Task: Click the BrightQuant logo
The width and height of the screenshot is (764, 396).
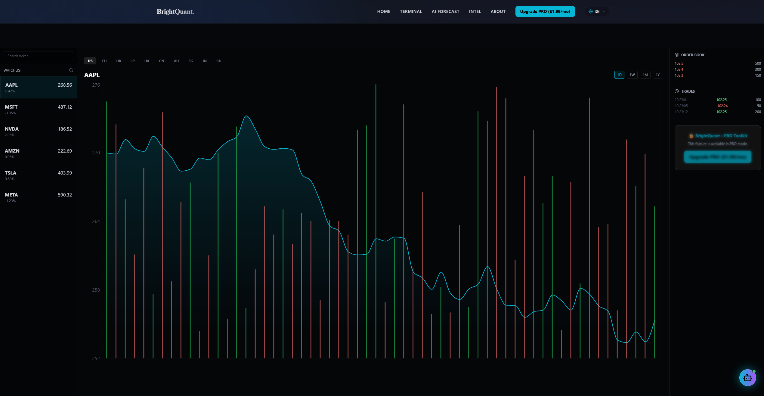Action: [175, 11]
